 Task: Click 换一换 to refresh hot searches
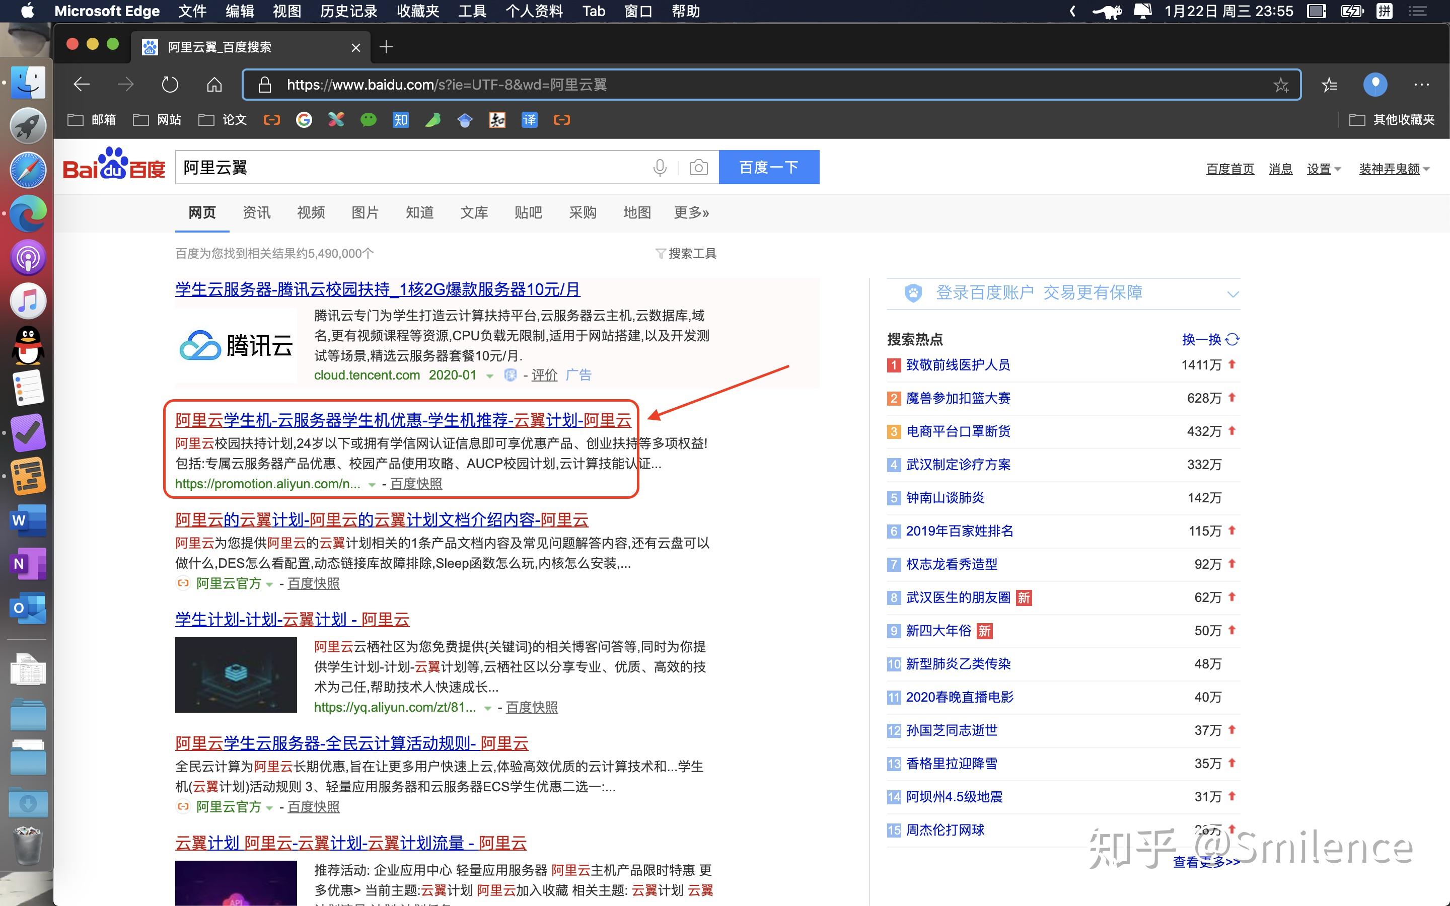point(1210,340)
